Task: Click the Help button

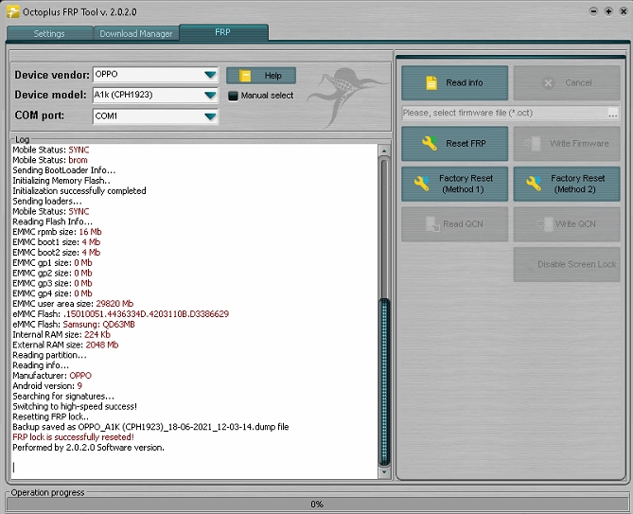Action: 261,76
